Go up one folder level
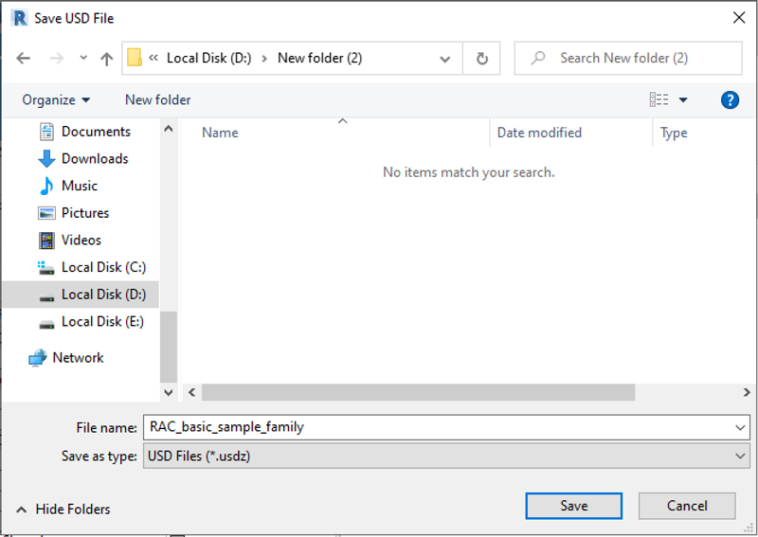 pyautogui.click(x=106, y=59)
